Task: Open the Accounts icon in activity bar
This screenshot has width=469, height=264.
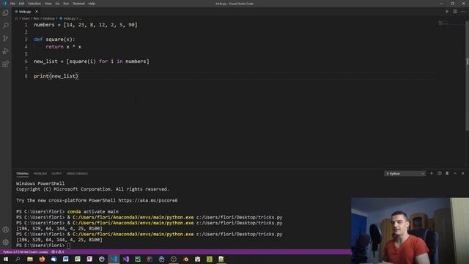Action: [5, 230]
